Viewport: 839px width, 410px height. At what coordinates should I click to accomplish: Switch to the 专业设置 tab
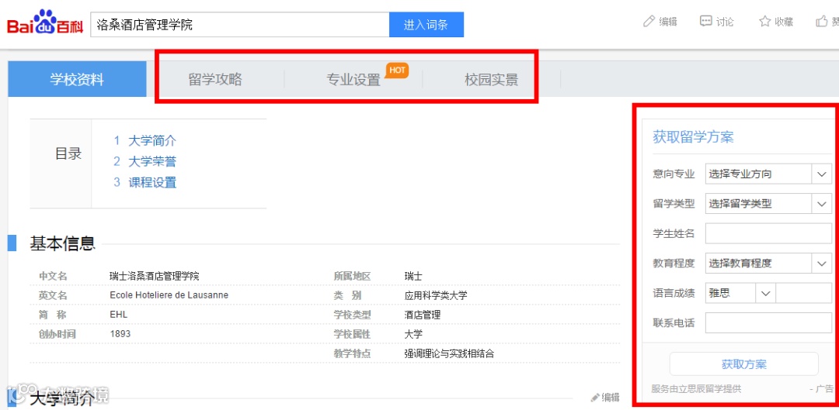coord(353,80)
